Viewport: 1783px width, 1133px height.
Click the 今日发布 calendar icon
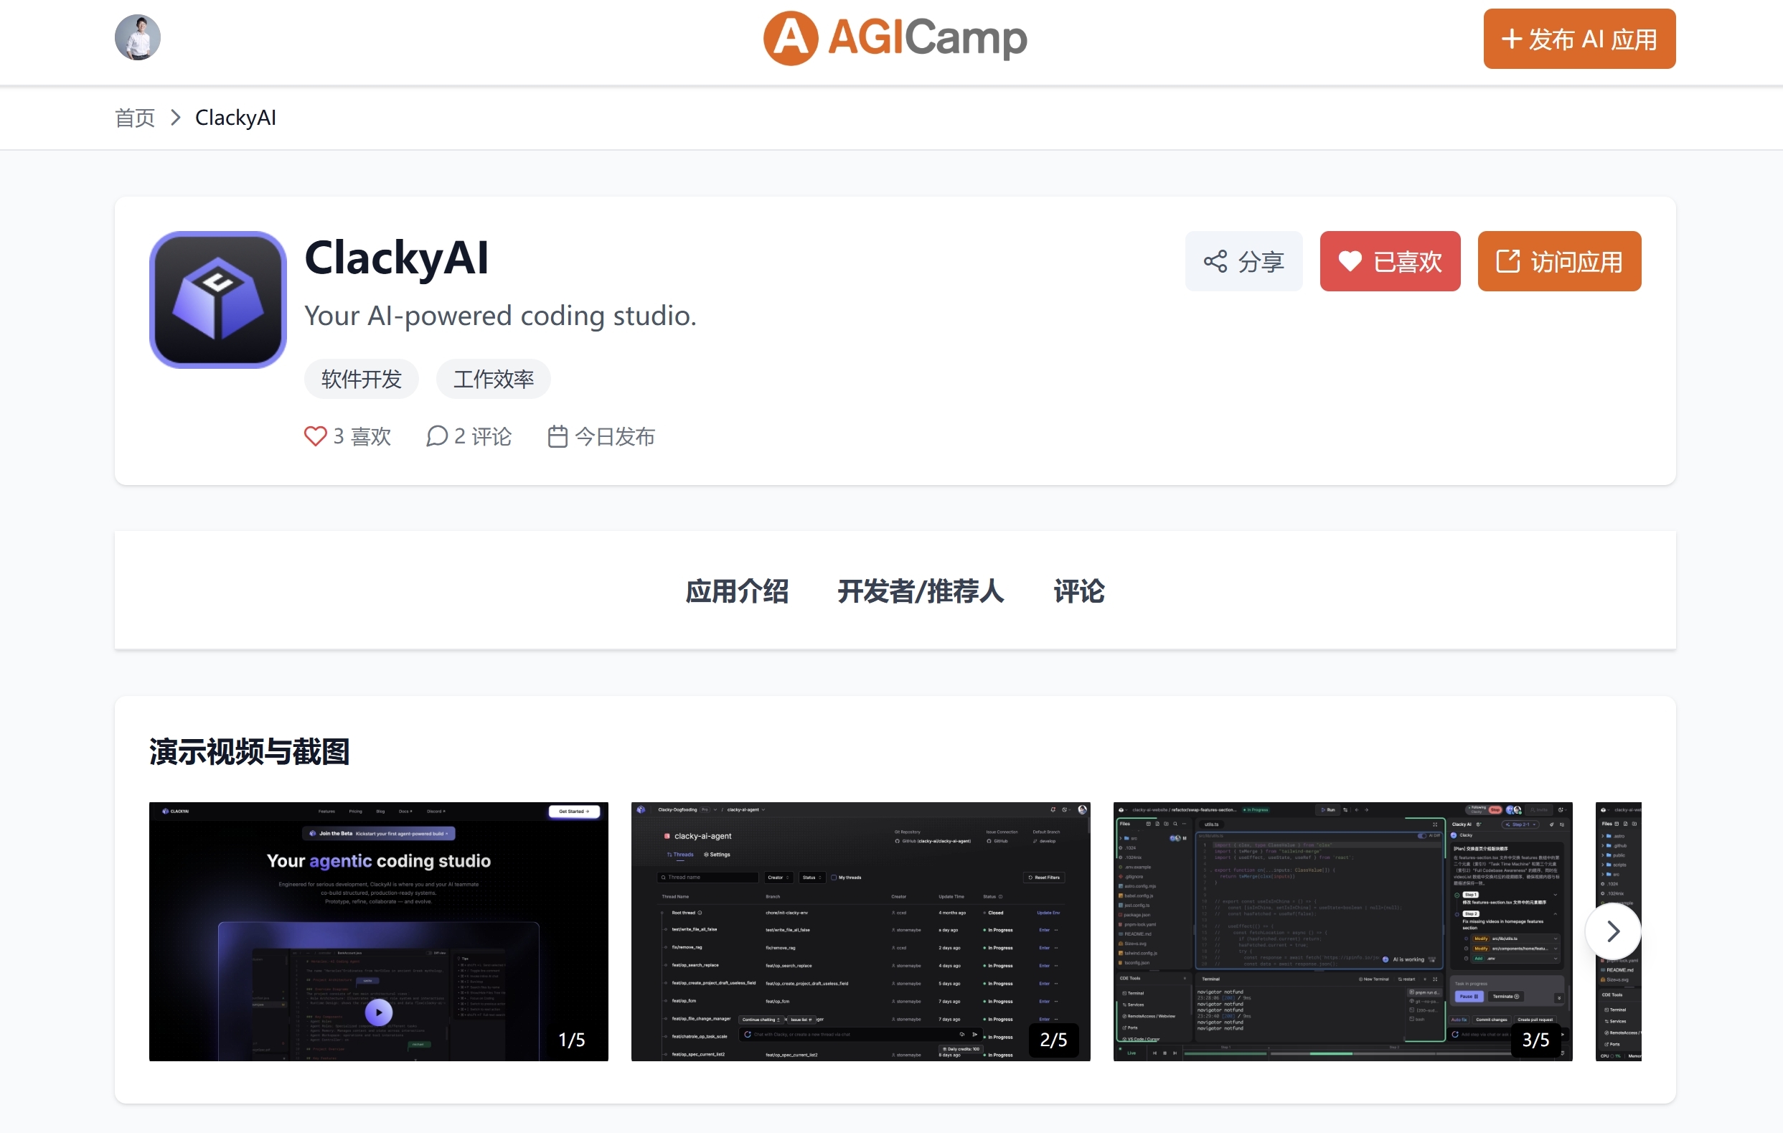click(558, 436)
